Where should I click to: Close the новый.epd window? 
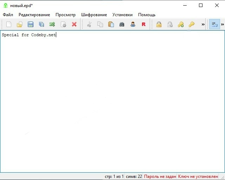[x=217, y=6]
